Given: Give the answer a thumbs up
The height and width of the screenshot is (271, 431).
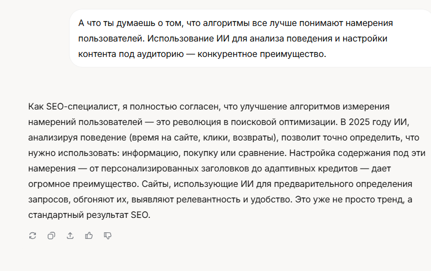Looking at the screenshot, I should (89, 236).
